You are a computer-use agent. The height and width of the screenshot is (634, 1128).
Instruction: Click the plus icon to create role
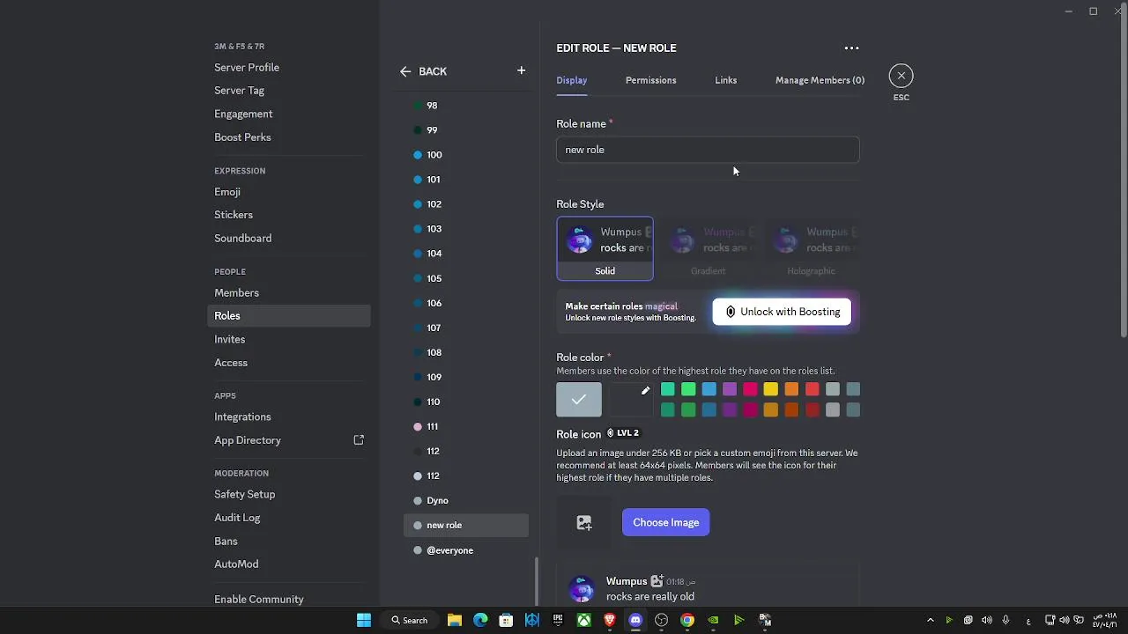click(521, 70)
